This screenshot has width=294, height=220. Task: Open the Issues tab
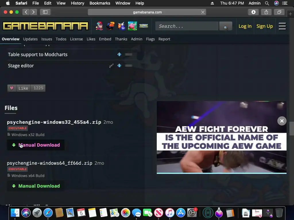click(x=47, y=39)
